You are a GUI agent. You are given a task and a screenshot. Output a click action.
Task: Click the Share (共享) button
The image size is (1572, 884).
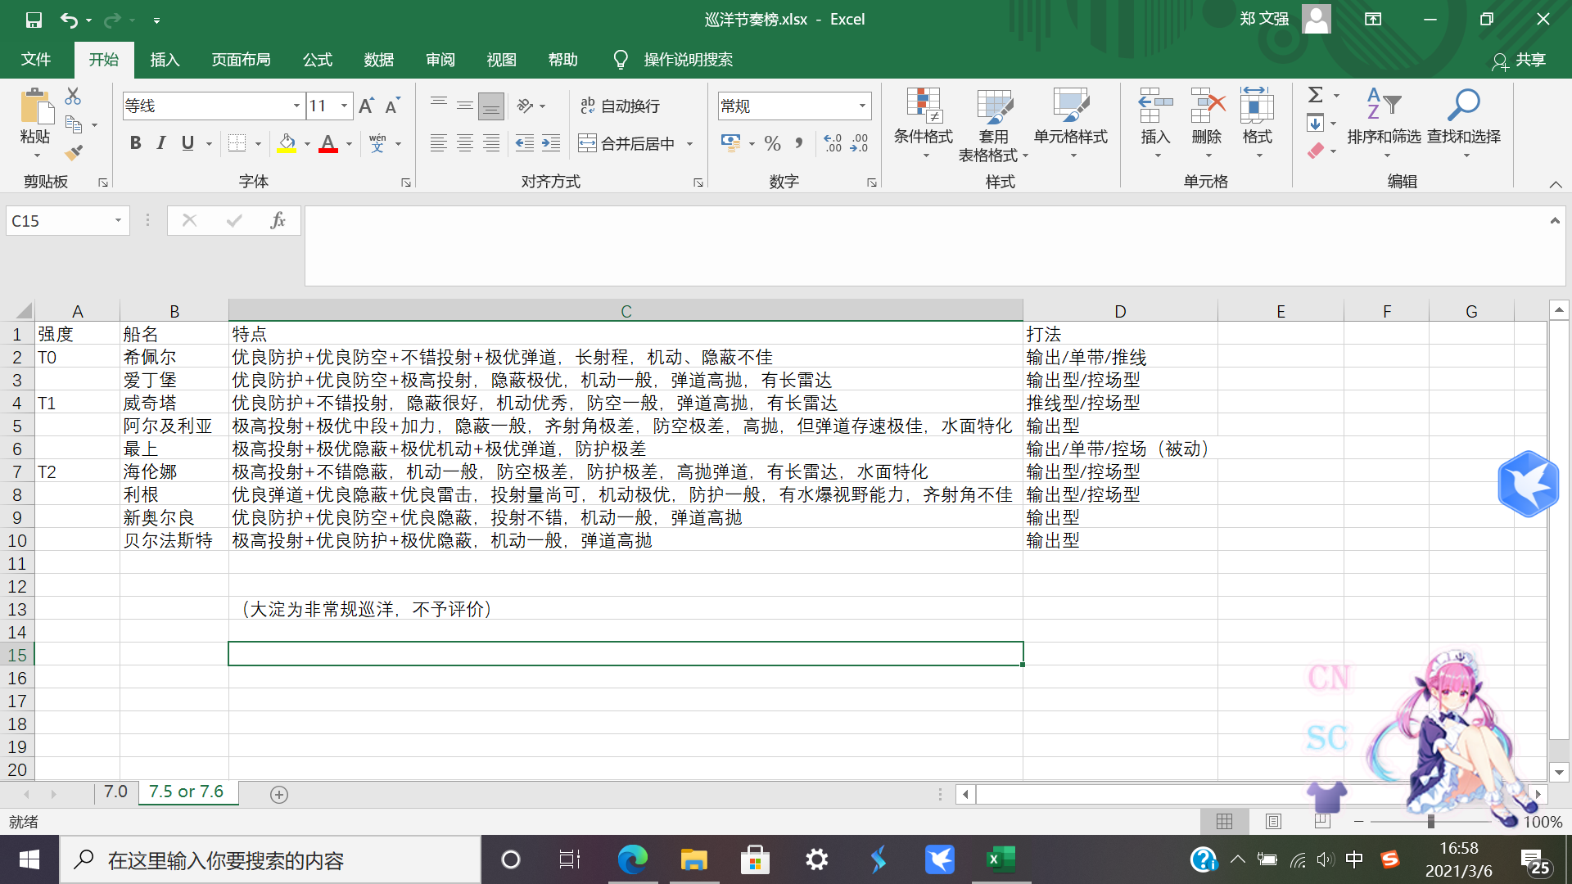click(x=1520, y=60)
